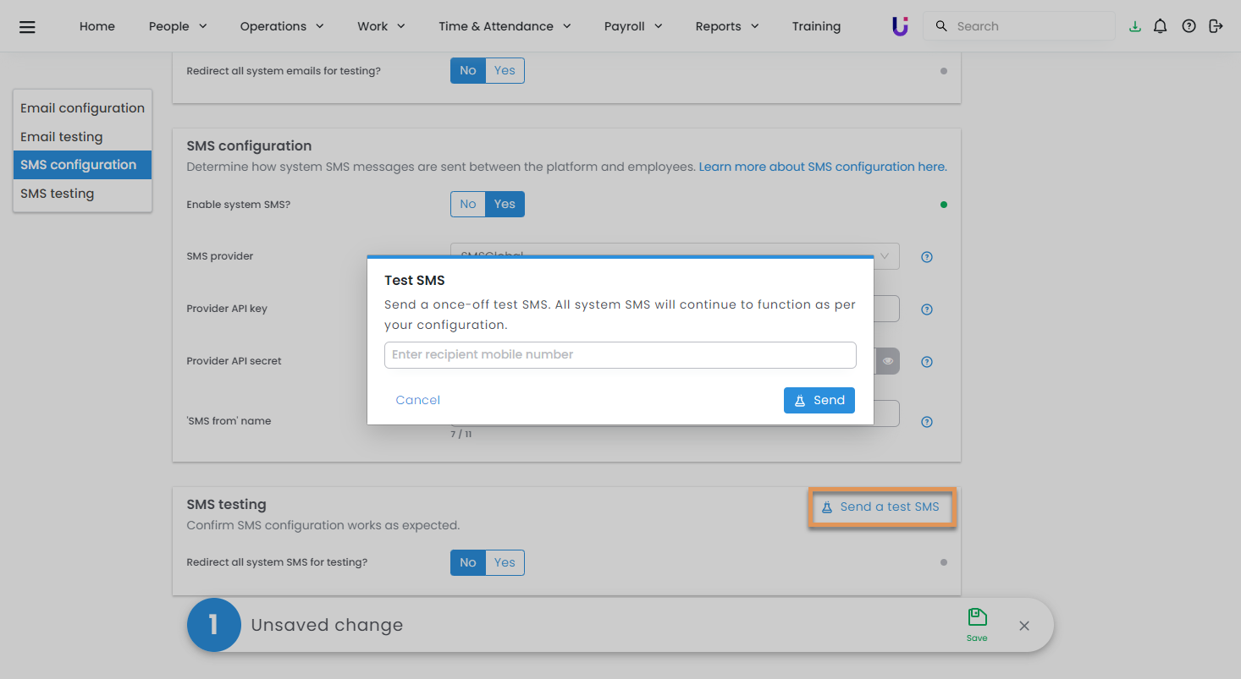The width and height of the screenshot is (1241, 679).
Task: Open the notifications bell
Action: coord(1161,26)
